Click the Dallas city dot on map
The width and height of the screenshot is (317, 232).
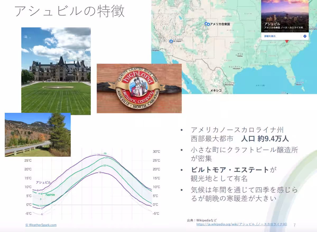click(237, 55)
